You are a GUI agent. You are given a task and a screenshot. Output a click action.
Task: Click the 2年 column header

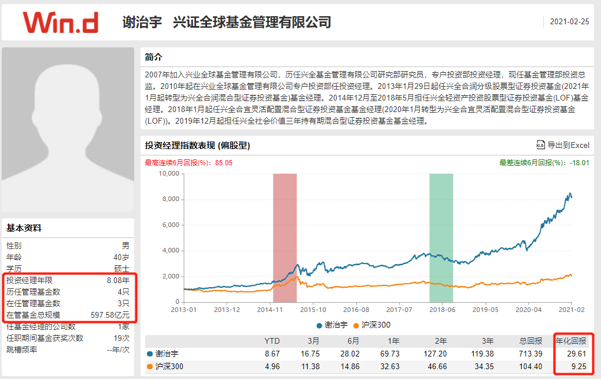pos(440,341)
